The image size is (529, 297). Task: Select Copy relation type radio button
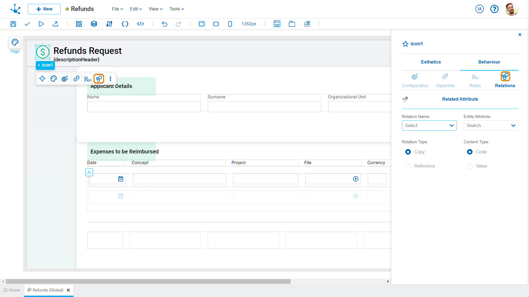coord(408,152)
